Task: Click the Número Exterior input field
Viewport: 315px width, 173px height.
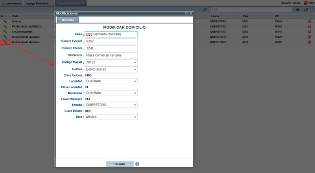Action: coord(111,41)
